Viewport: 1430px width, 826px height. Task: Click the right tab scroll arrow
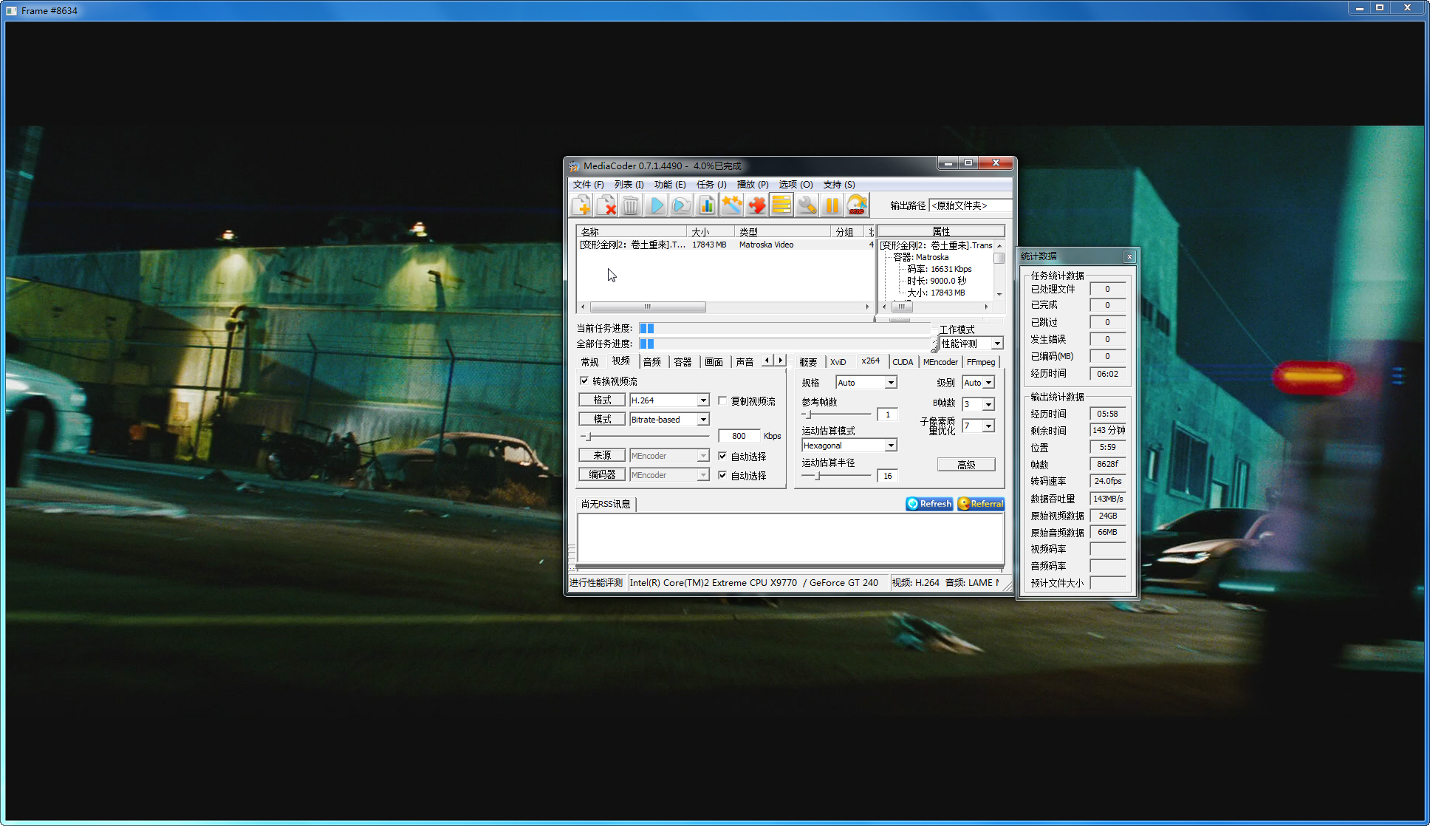[780, 361]
